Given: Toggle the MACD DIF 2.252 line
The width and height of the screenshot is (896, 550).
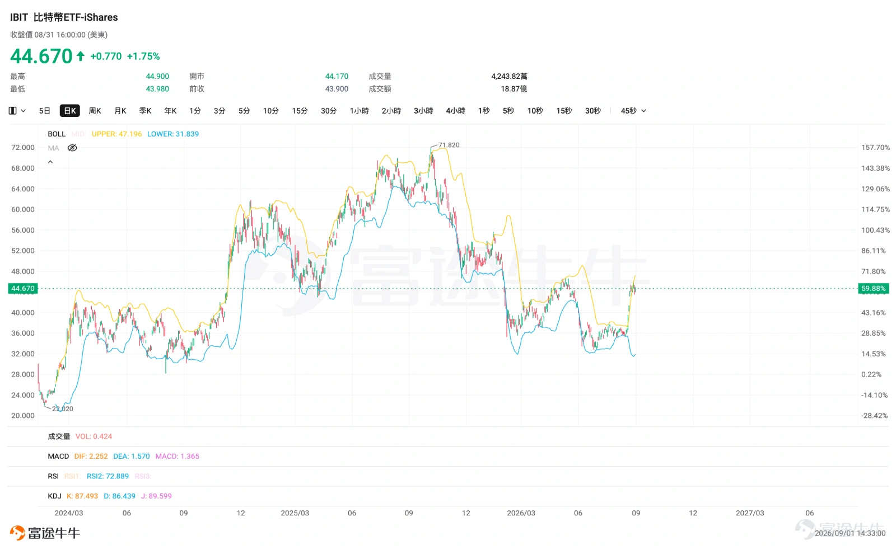Looking at the screenshot, I should [x=91, y=457].
